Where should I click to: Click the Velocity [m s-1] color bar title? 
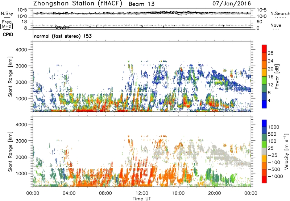286,151
